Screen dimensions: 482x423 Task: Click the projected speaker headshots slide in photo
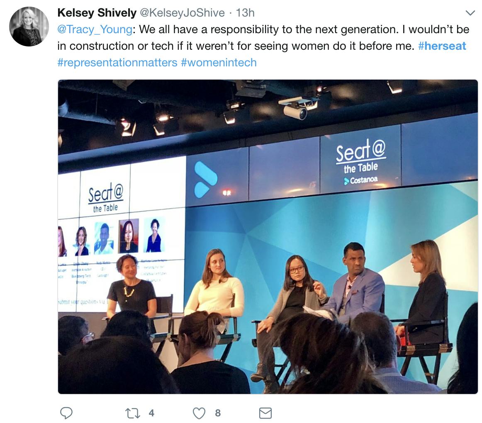tap(120, 236)
